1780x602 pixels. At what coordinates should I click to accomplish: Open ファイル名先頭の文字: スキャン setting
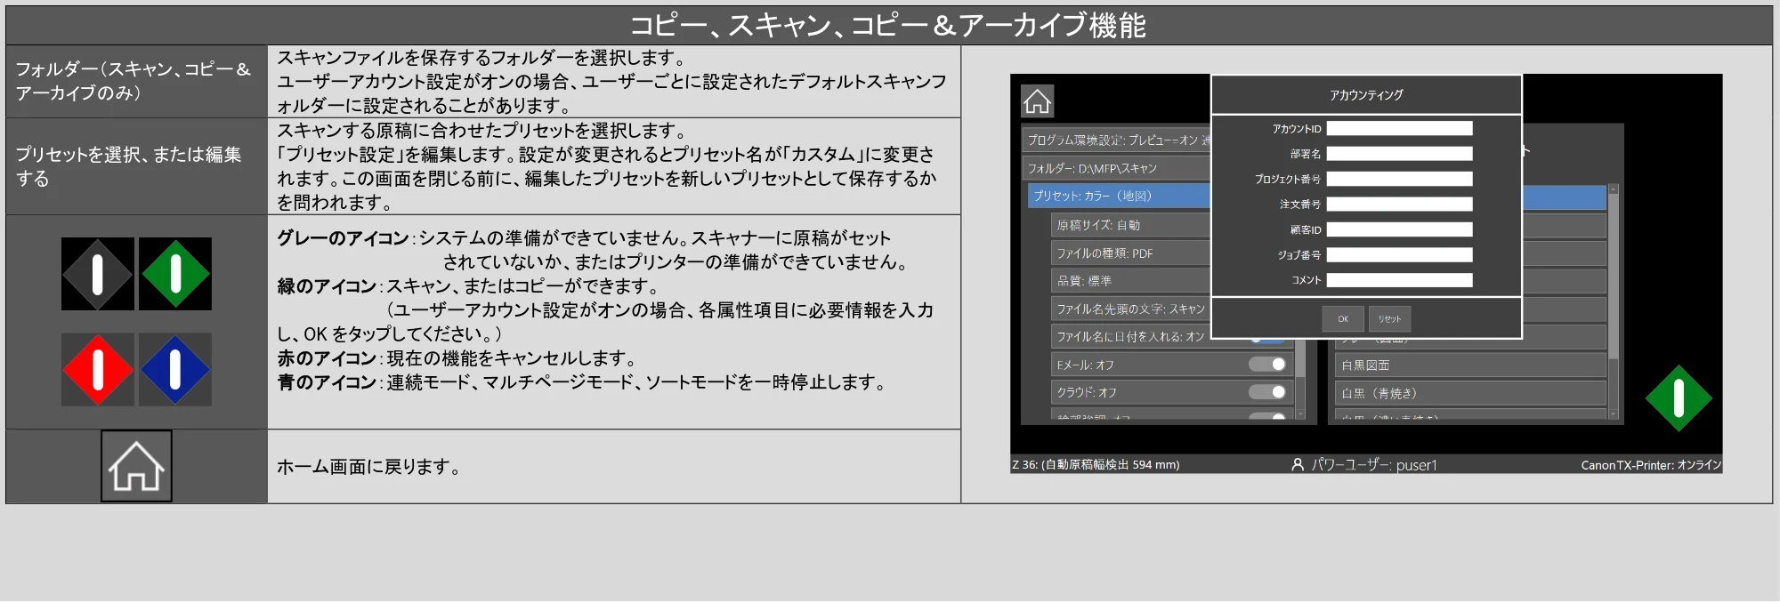(1130, 309)
